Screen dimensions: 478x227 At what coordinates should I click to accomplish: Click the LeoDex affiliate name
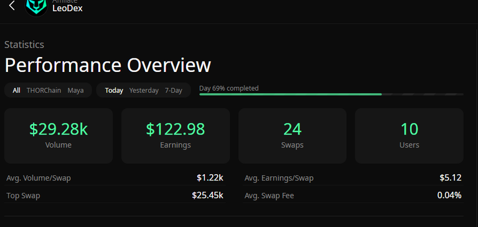67,8
